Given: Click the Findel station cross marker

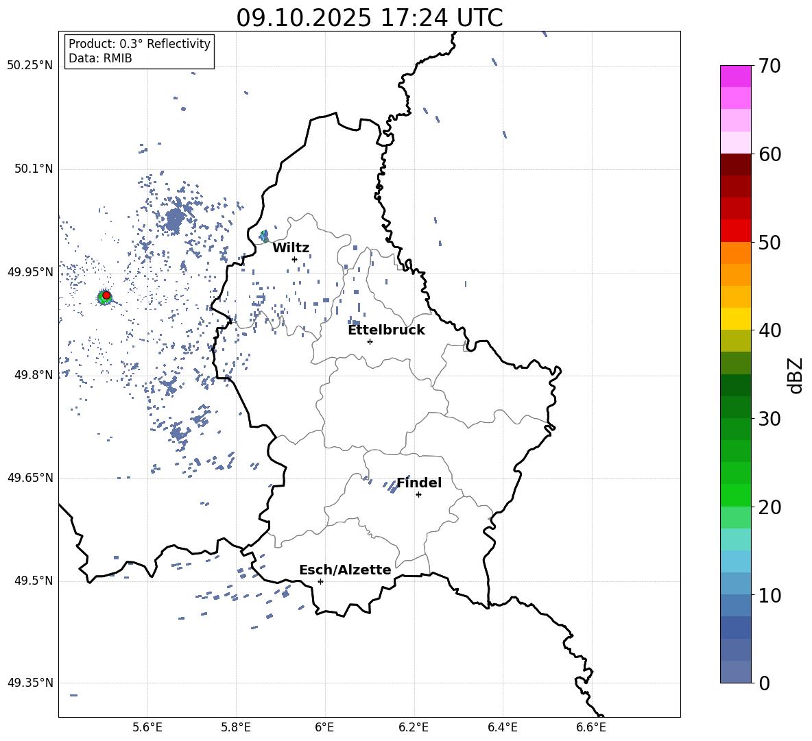Looking at the screenshot, I should (418, 495).
